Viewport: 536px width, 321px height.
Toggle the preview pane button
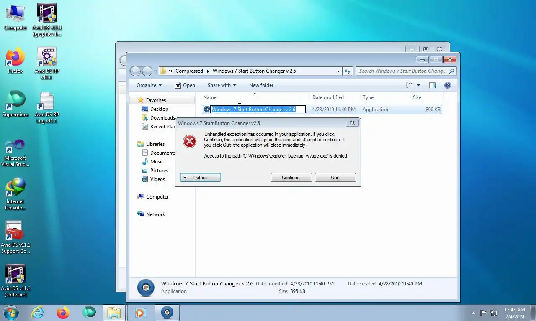[433, 85]
